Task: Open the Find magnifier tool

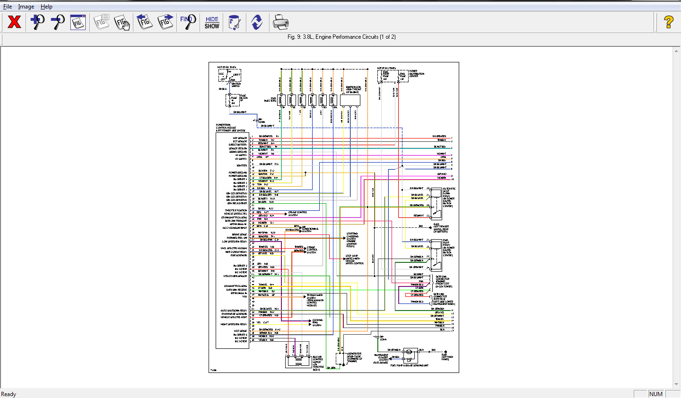Action: pos(188,22)
